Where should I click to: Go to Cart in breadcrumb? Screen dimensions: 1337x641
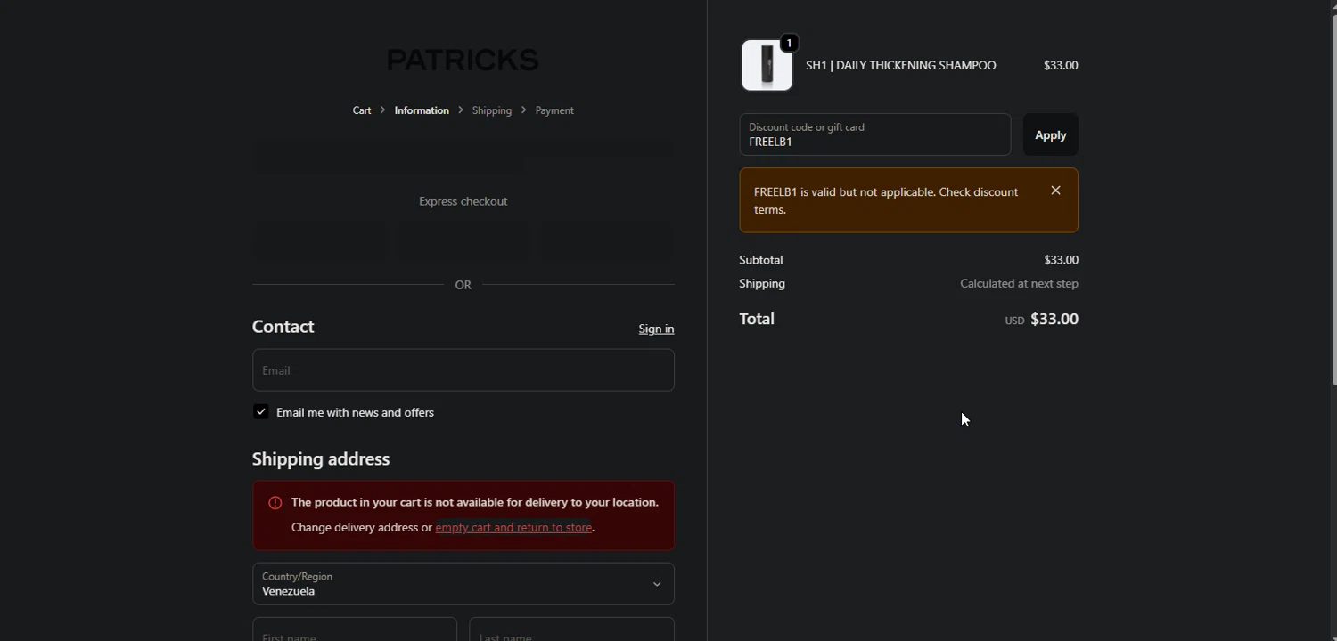(x=362, y=110)
